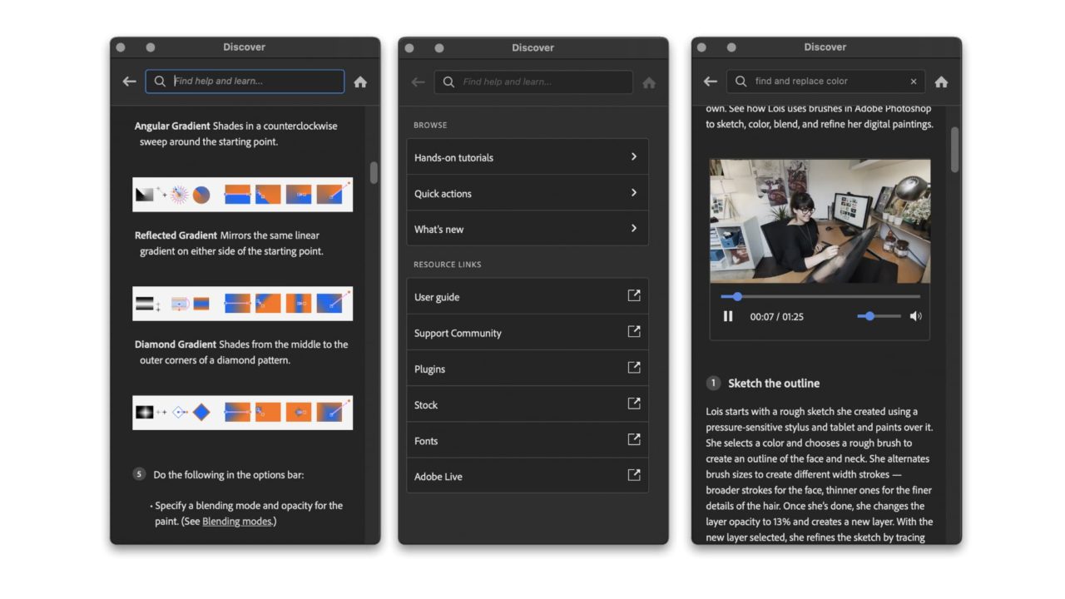Open the Quick actions section
1065x599 pixels.
(x=528, y=193)
